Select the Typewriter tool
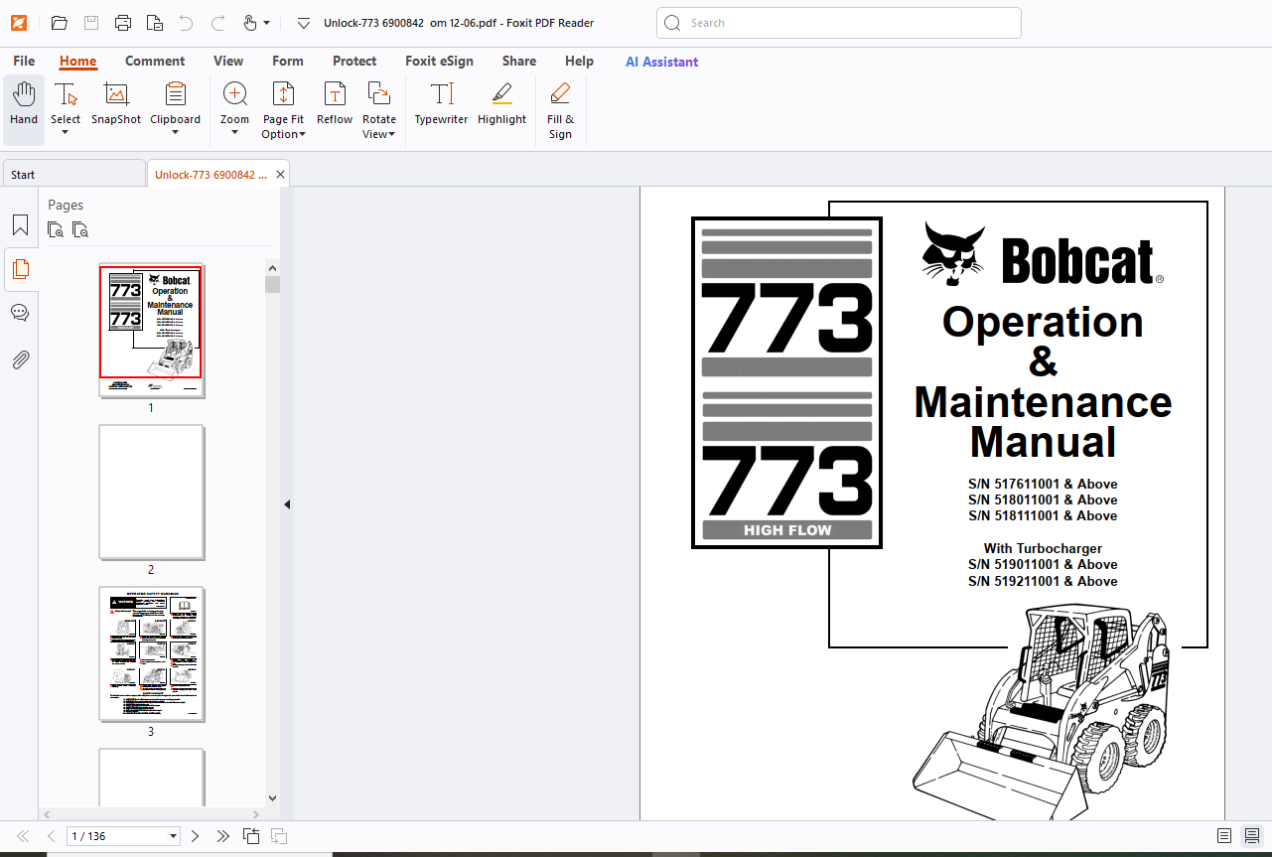 441,104
